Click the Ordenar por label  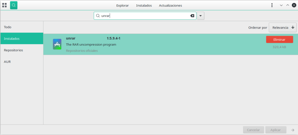pyautogui.click(x=258, y=28)
